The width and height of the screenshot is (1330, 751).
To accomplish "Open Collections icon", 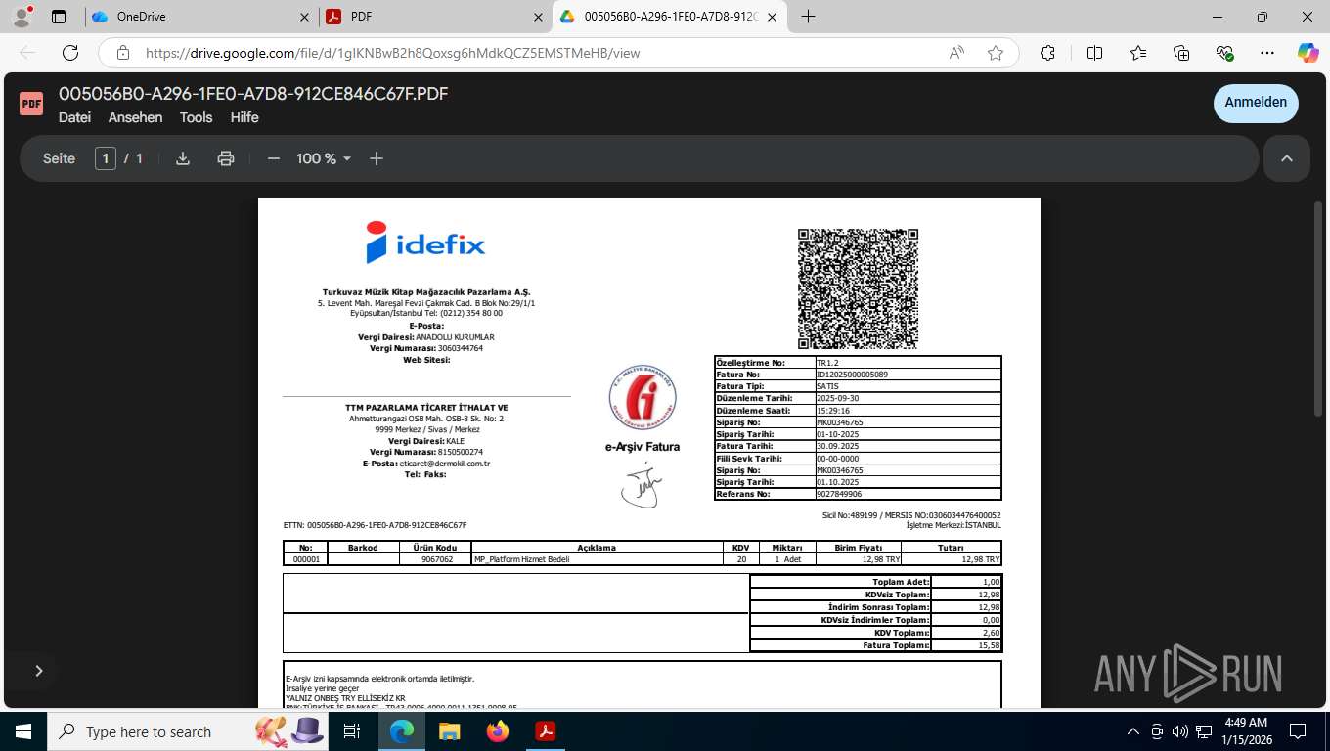I will point(1181,53).
